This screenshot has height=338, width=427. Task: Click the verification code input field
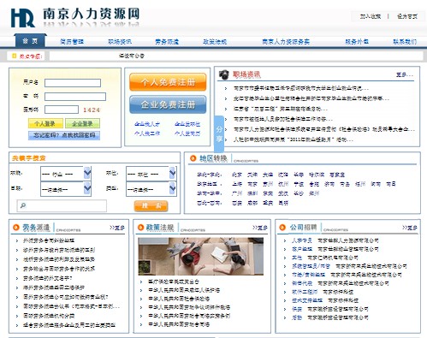[x=62, y=110]
